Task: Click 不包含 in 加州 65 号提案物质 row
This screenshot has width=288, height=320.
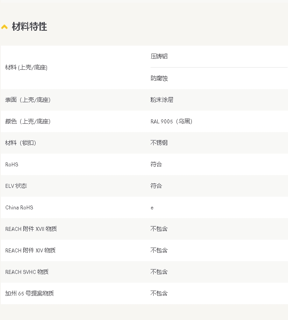Action: [x=159, y=294]
